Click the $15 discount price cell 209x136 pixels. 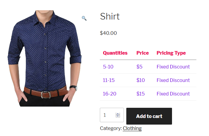(x=140, y=94)
